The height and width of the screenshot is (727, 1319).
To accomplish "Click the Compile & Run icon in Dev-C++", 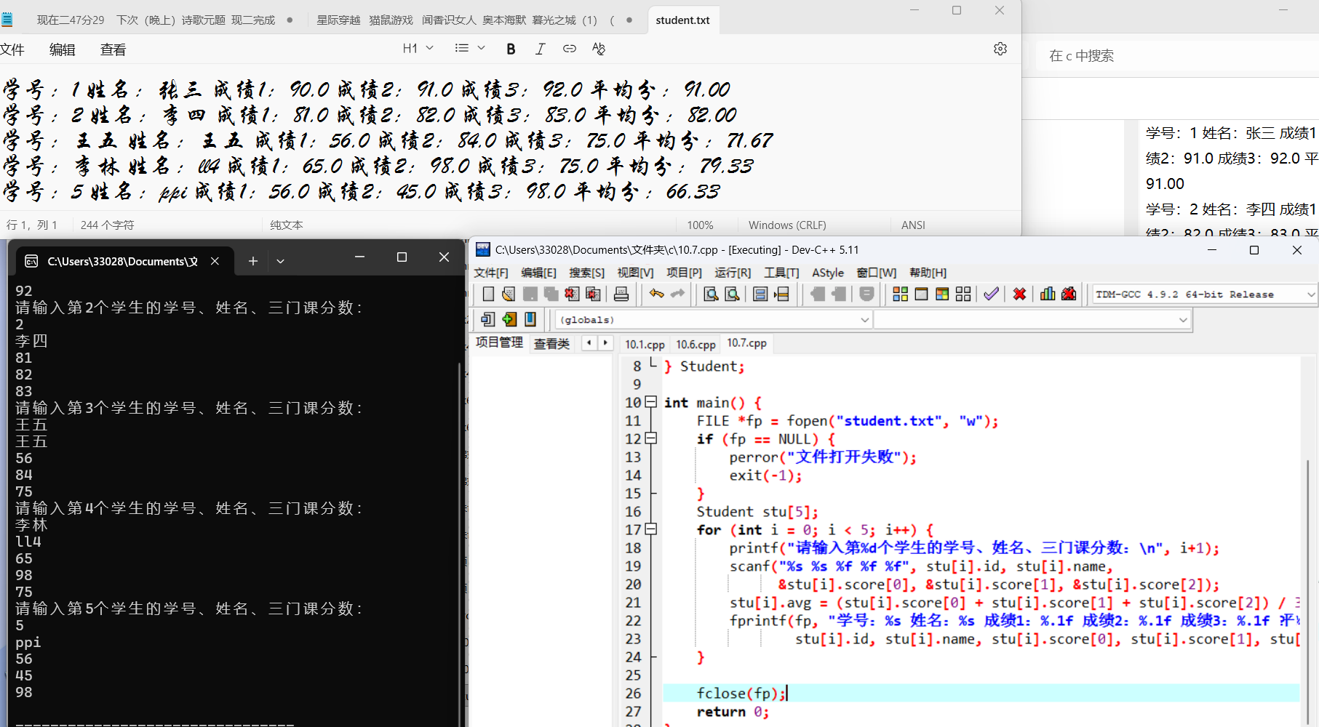I will pos(942,294).
